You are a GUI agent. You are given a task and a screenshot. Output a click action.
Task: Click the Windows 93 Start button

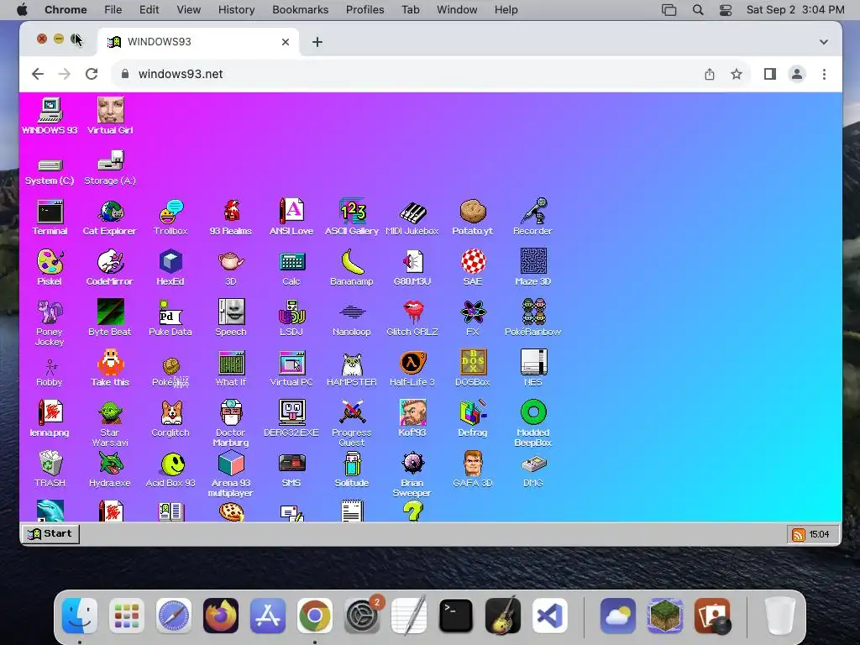click(x=50, y=533)
